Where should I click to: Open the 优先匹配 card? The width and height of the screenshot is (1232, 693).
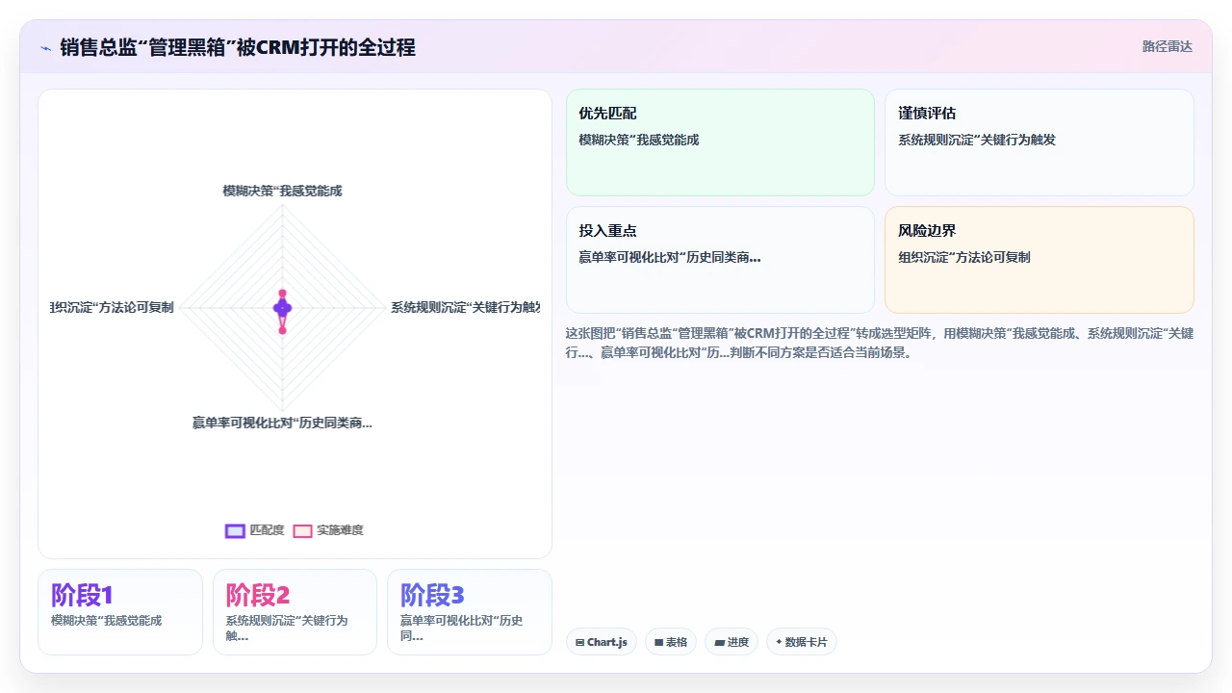(720, 142)
